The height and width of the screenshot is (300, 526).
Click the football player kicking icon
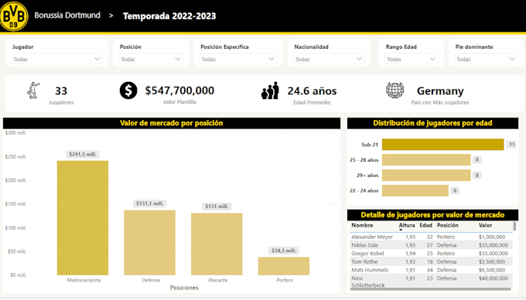pyautogui.click(x=33, y=90)
